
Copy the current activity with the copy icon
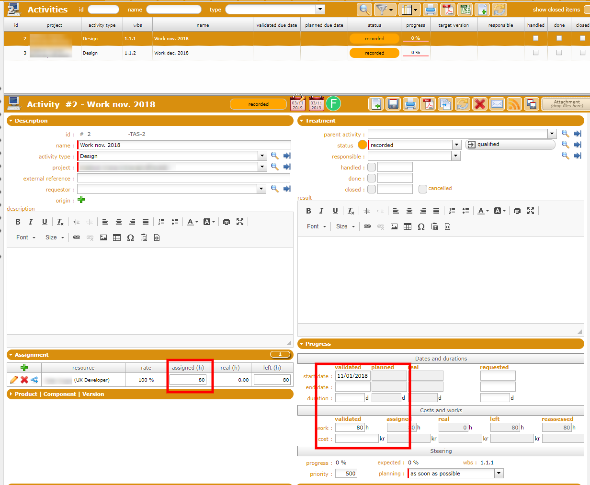(445, 104)
